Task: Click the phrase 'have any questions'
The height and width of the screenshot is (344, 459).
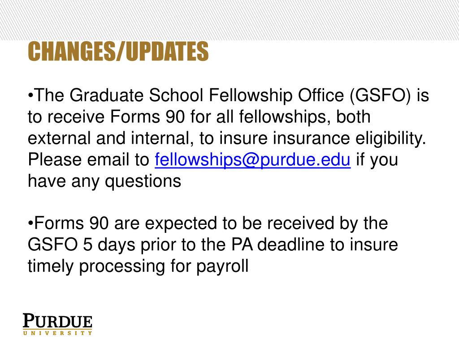Action: tap(104, 181)
